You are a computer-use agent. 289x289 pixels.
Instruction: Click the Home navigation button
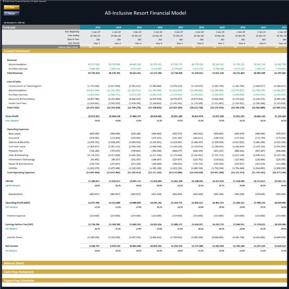12,14
